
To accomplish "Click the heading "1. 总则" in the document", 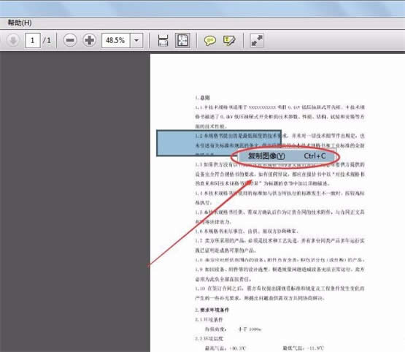I will [x=202, y=98].
